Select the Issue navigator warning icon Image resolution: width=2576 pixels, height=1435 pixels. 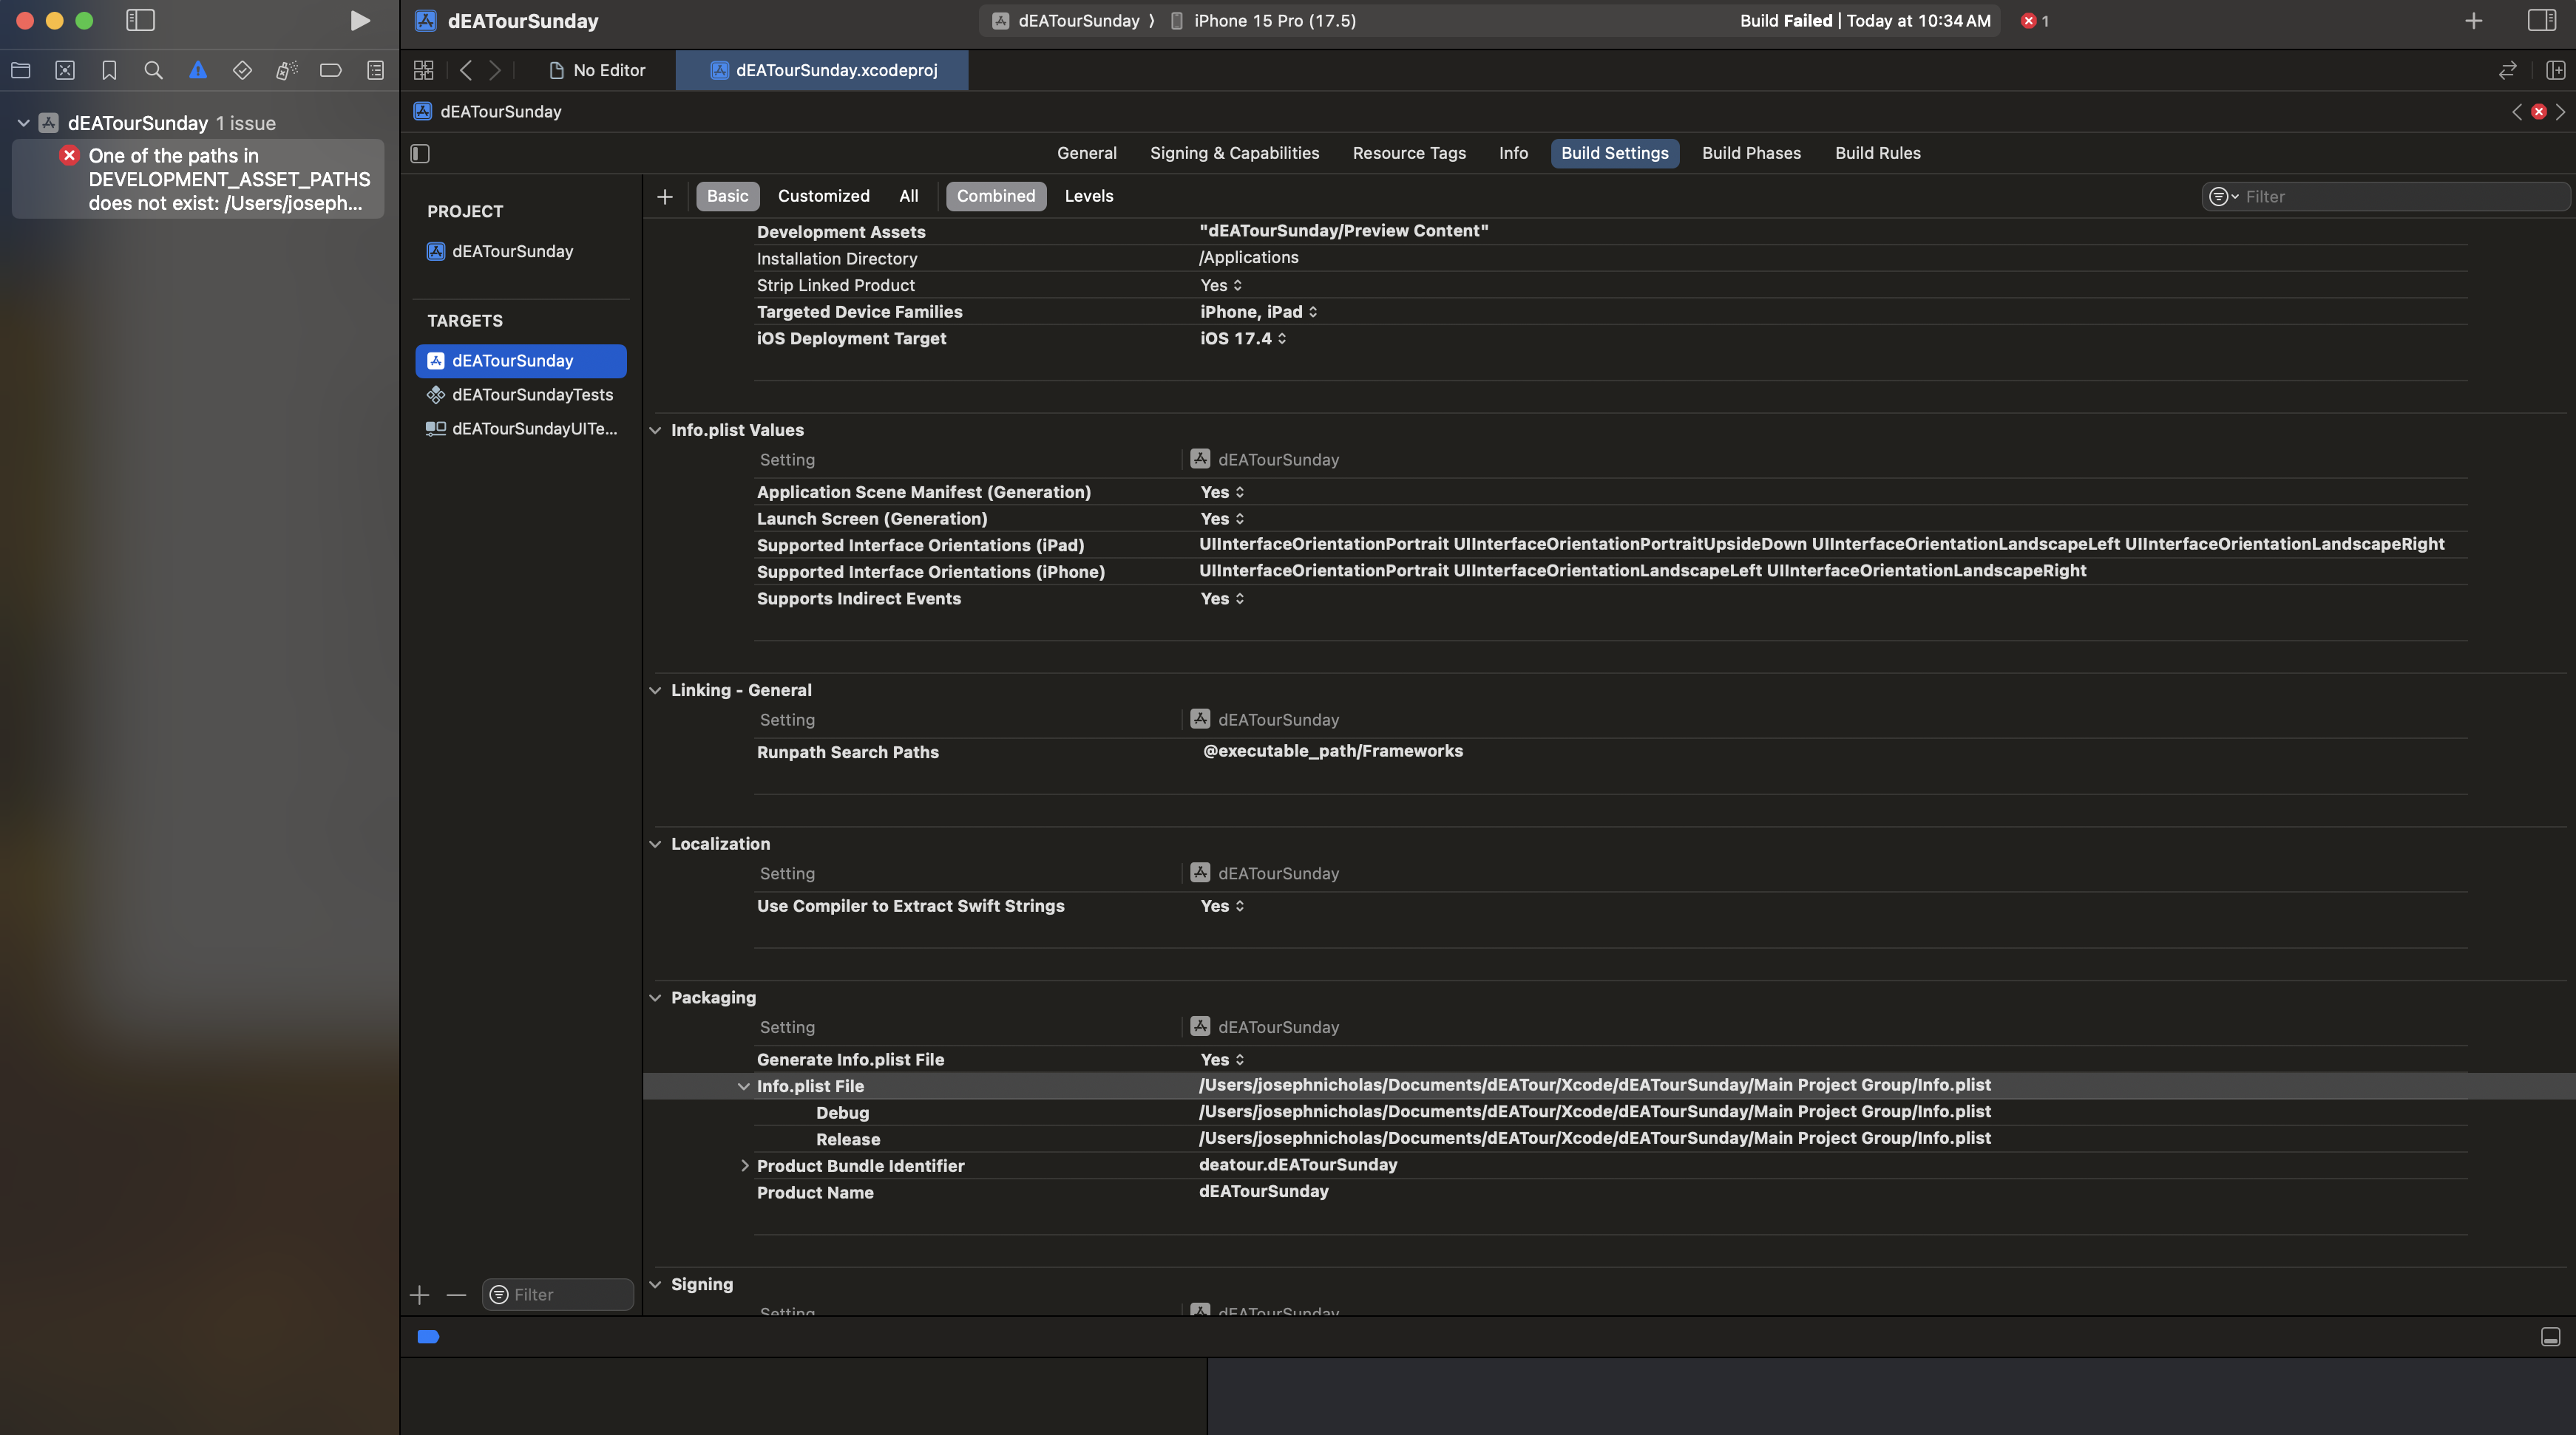(198, 70)
